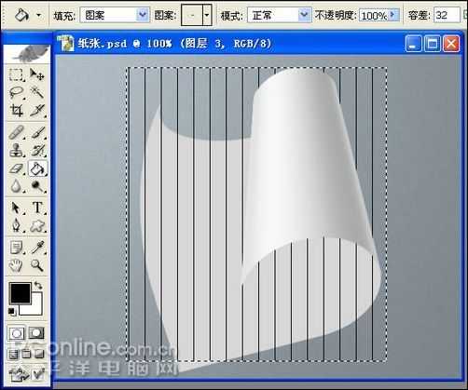The height and width of the screenshot is (390, 468).
Task: Open the foreground black color swatch
Action: [x=21, y=293]
